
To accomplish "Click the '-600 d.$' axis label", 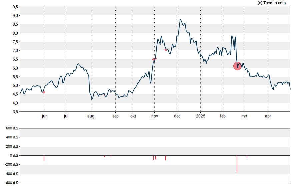I will point(12,183).
